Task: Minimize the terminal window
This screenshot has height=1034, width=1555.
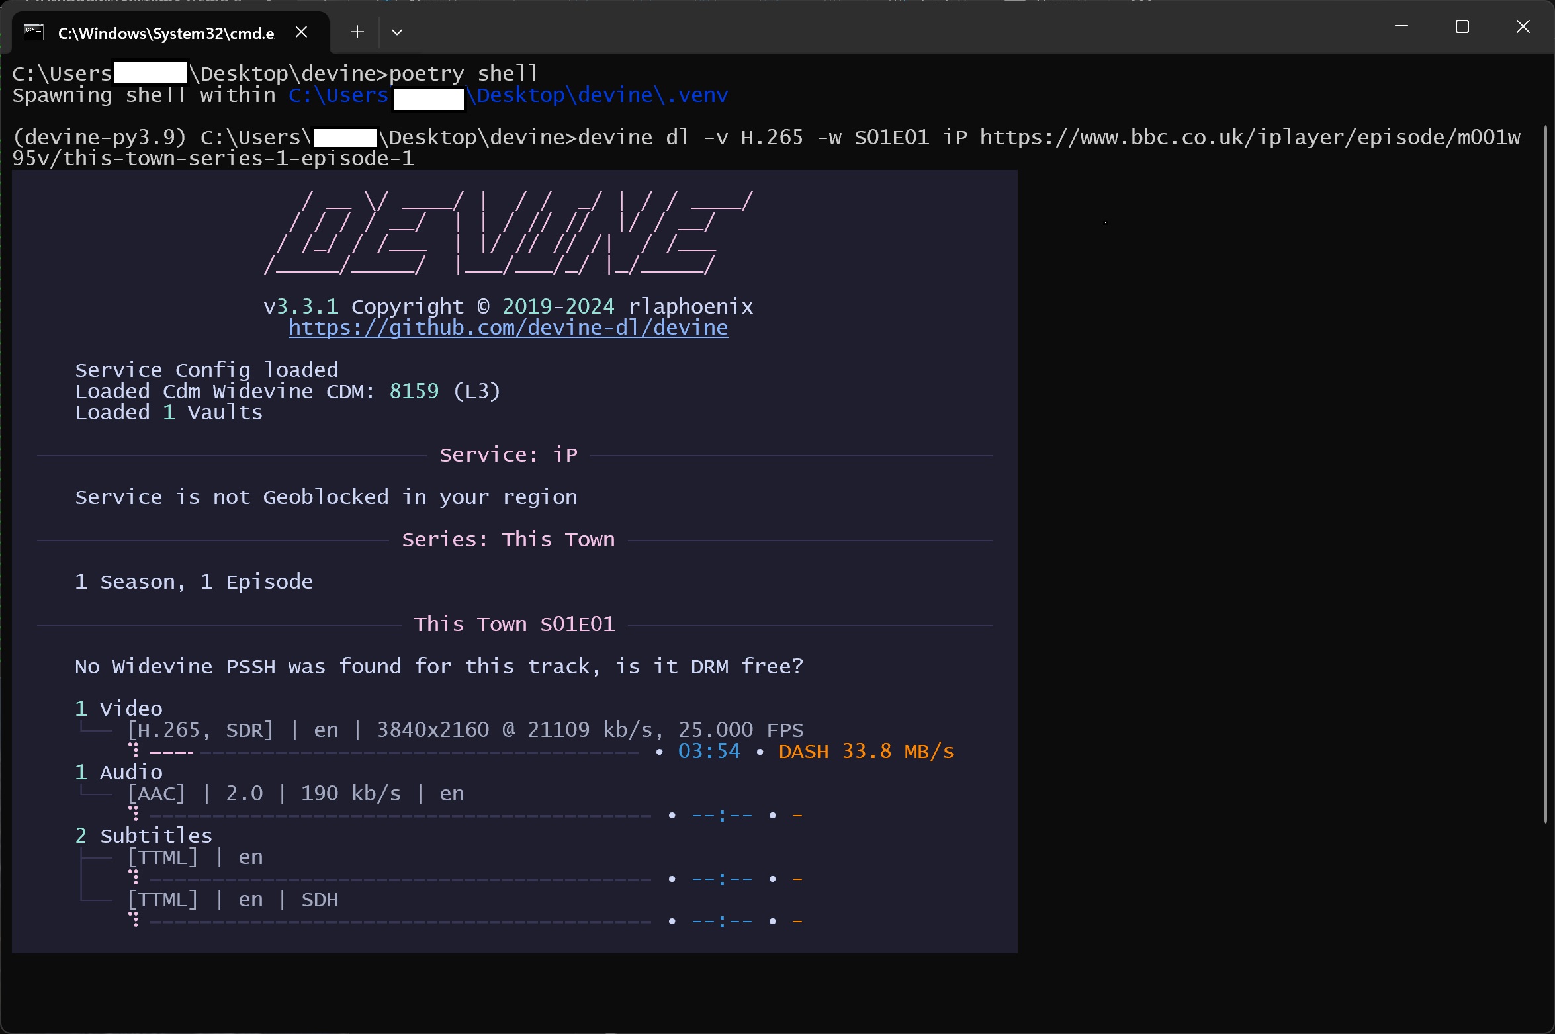Action: [1401, 27]
